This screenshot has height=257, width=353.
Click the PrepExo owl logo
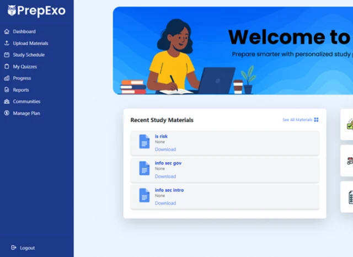pos(12,10)
